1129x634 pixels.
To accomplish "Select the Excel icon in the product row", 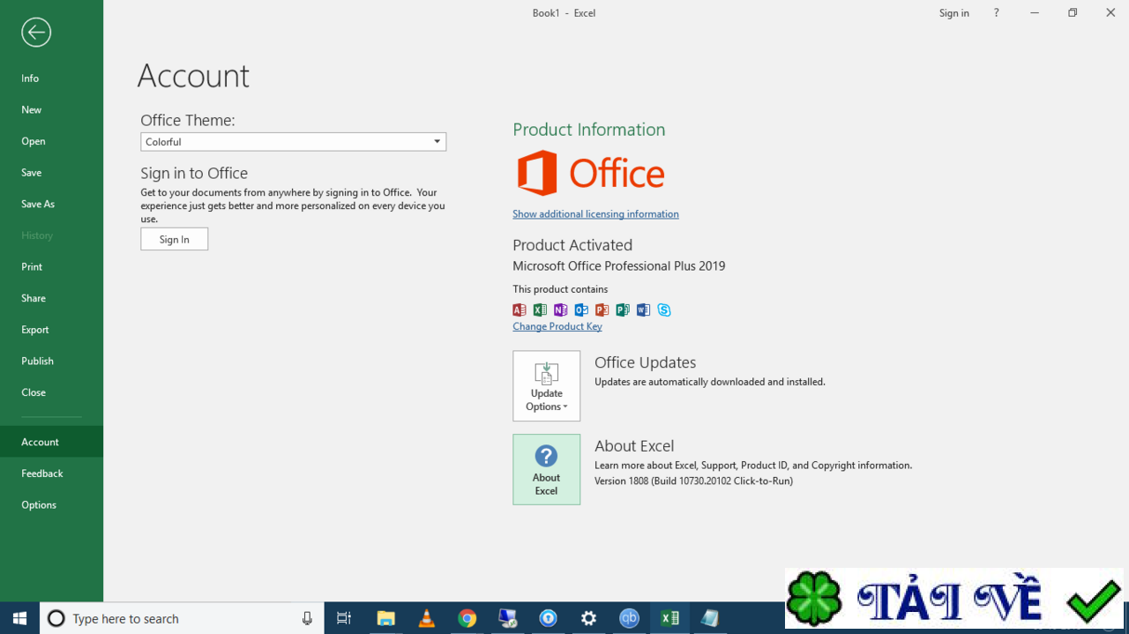I will pyautogui.click(x=540, y=310).
